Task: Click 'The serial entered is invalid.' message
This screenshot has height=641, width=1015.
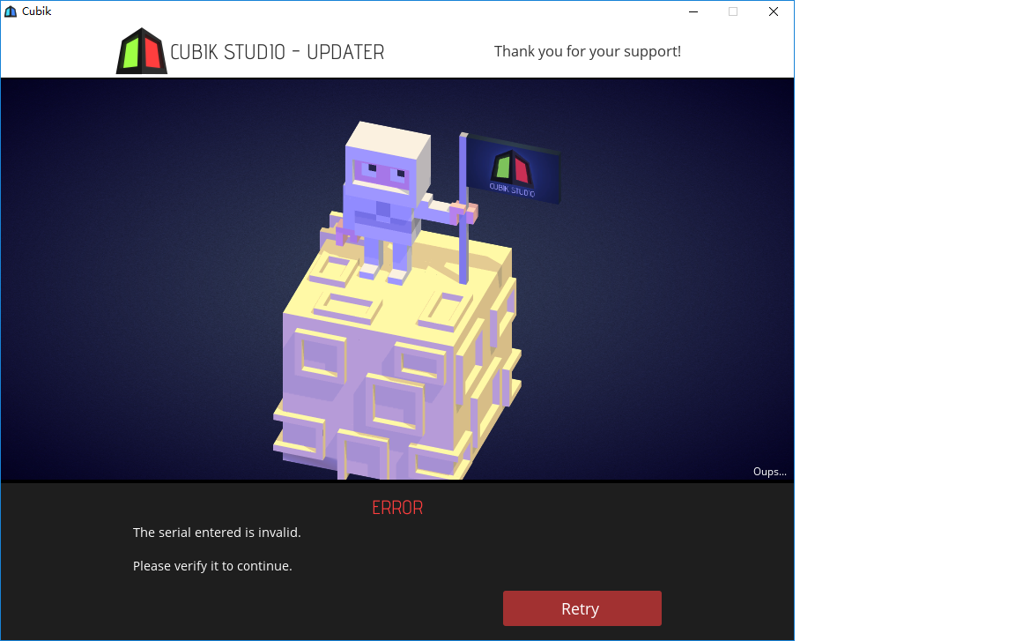Action: tap(217, 533)
